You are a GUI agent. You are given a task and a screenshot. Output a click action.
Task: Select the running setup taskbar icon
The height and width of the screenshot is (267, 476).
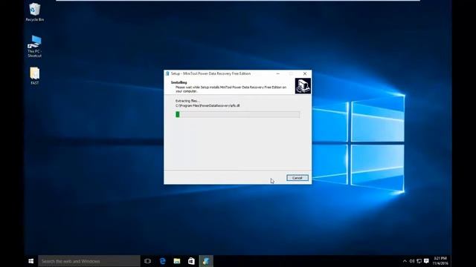click(x=206, y=261)
